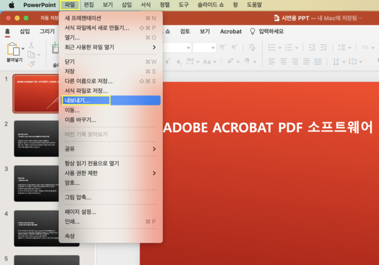Screen dimensions: 379x265
Task: Open the 파일 menu in the menu bar
Action: [70, 5]
